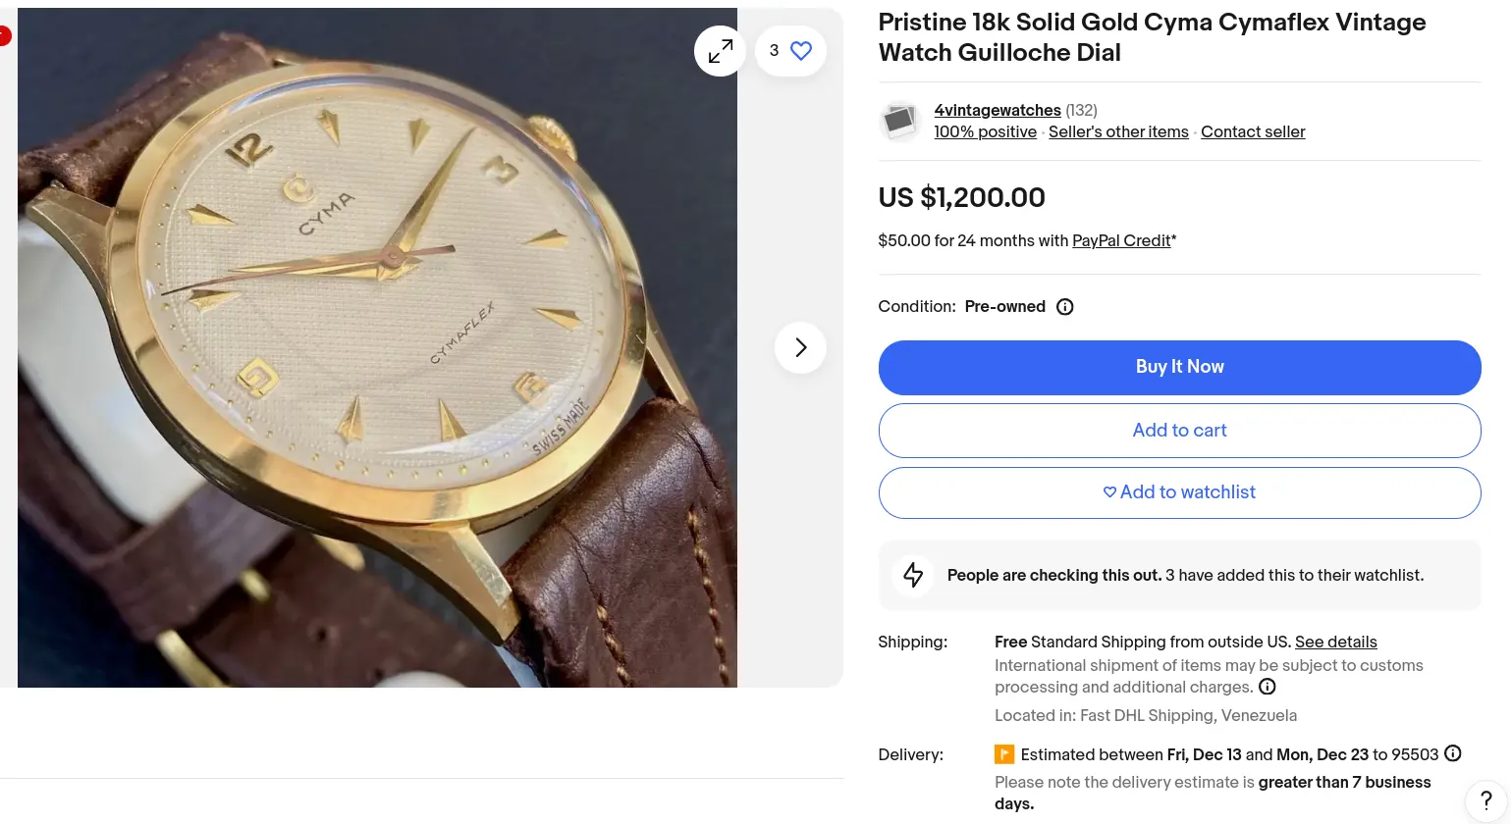
Task: See details for shipping
Action: pos(1335,642)
